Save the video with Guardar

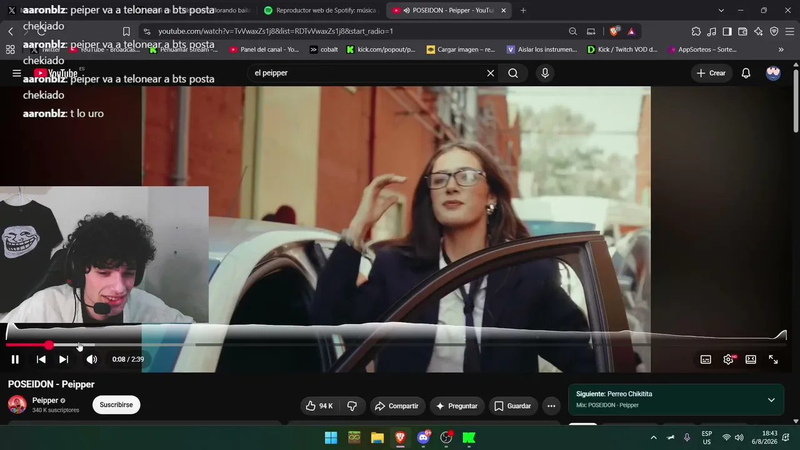click(512, 406)
